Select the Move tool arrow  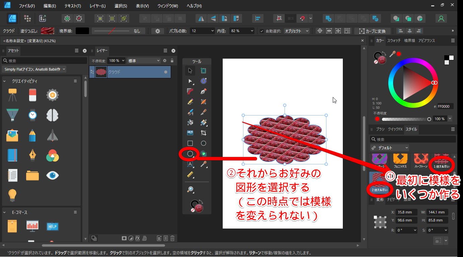[x=190, y=70]
